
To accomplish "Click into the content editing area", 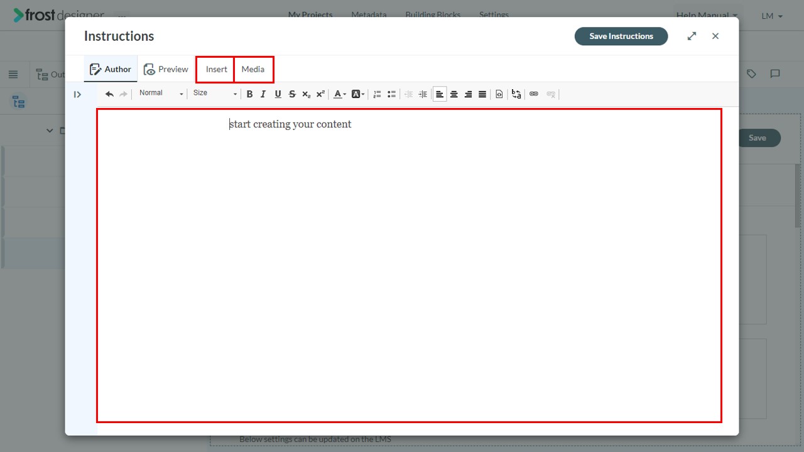I will tap(409, 266).
